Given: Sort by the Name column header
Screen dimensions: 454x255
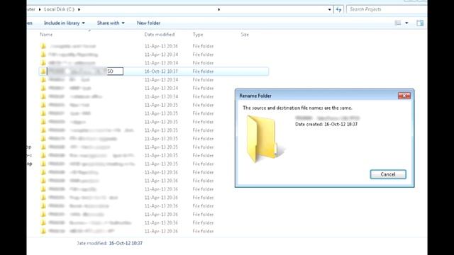Looking at the screenshot, I should (x=46, y=35).
